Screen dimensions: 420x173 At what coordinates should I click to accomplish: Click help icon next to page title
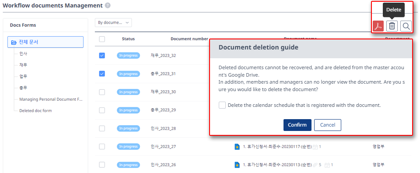pos(108,5)
